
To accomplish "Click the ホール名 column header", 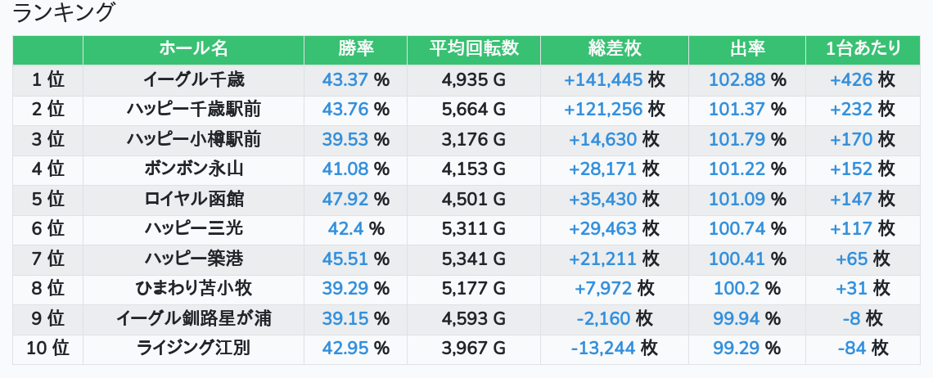I will pyautogui.click(x=193, y=49).
